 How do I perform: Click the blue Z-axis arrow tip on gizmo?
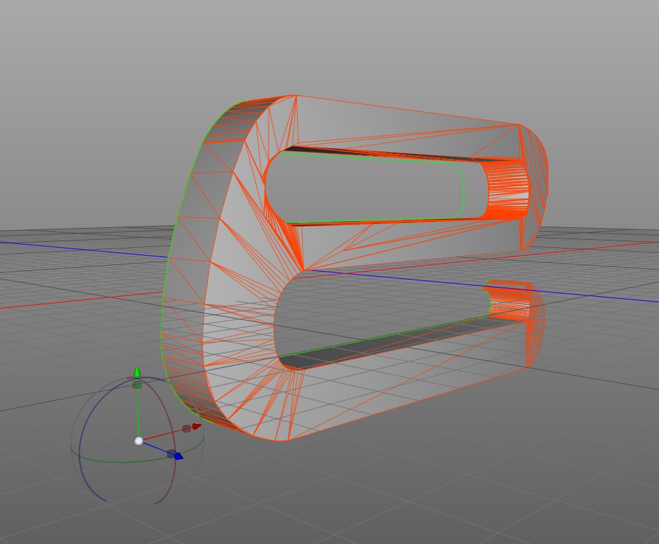point(179,456)
